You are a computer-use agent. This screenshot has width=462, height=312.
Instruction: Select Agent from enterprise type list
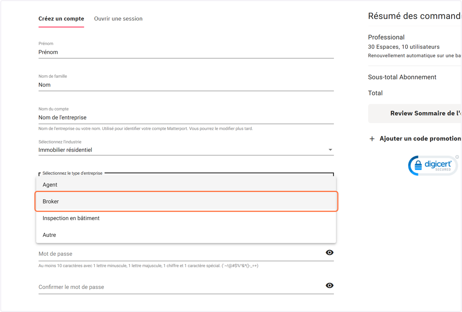click(x=186, y=185)
